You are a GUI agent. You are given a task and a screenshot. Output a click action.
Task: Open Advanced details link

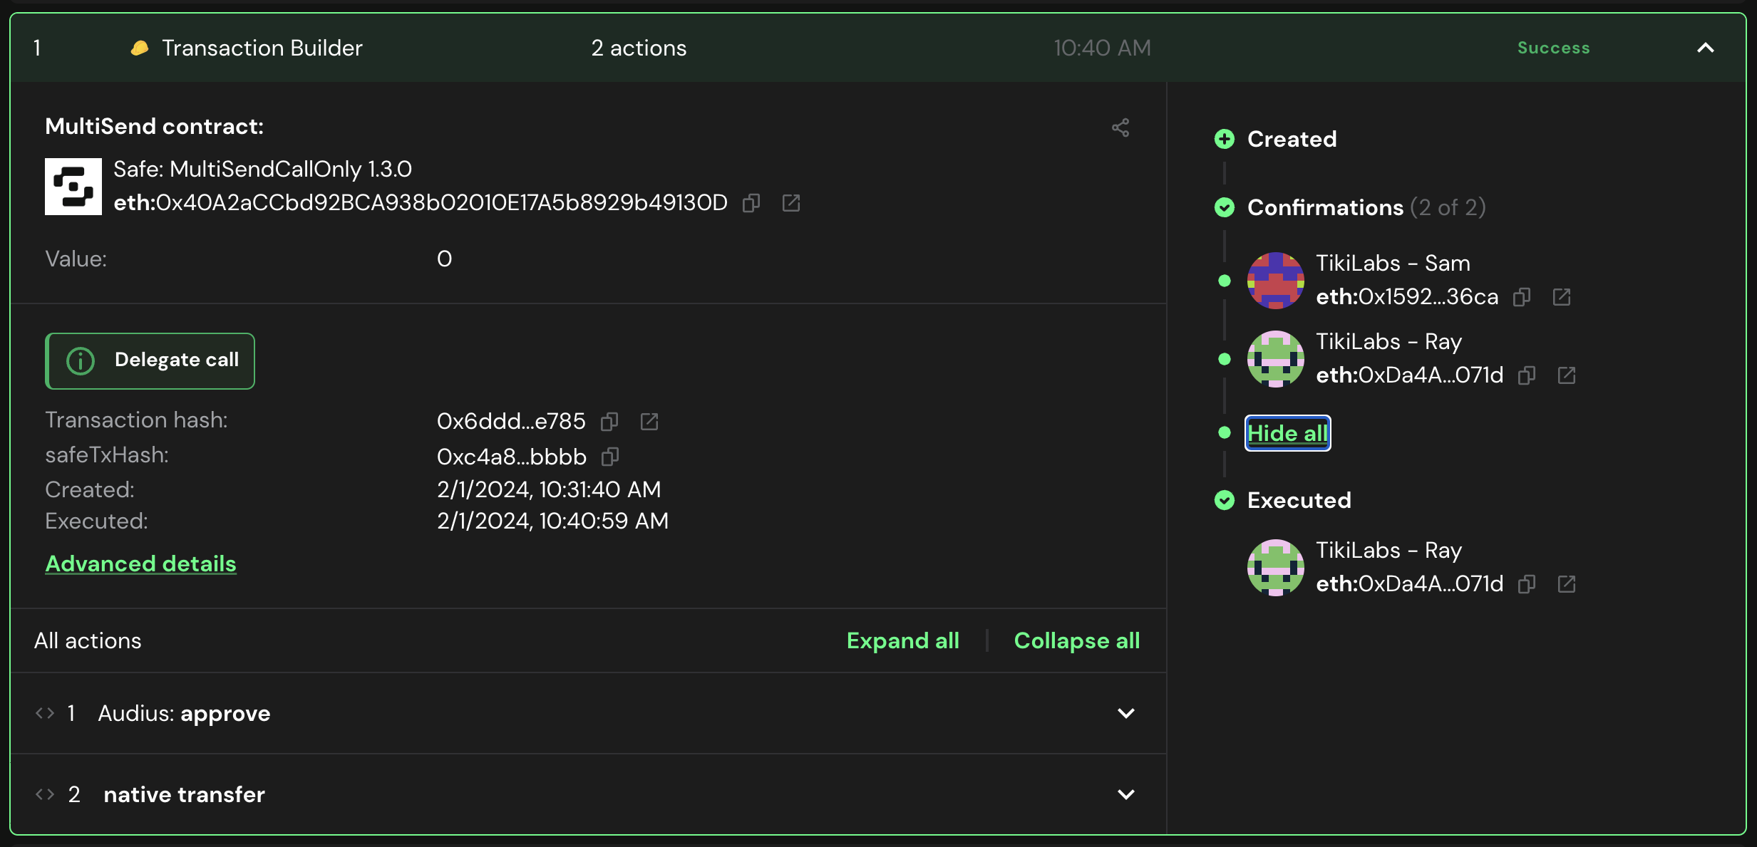tap(140, 563)
